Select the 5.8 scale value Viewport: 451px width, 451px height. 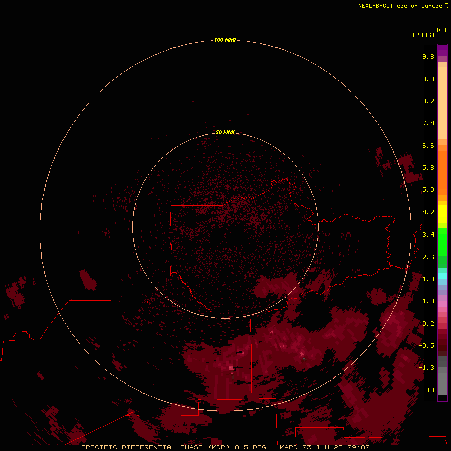click(428, 168)
